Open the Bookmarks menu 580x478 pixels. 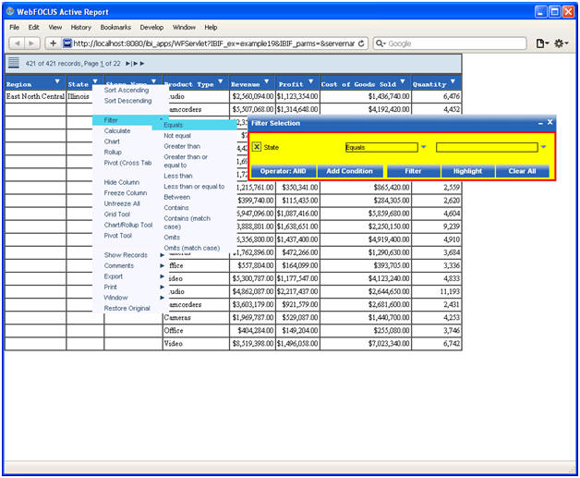[115, 27]
